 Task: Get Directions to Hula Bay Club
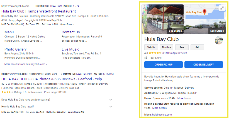coord(166,47)
